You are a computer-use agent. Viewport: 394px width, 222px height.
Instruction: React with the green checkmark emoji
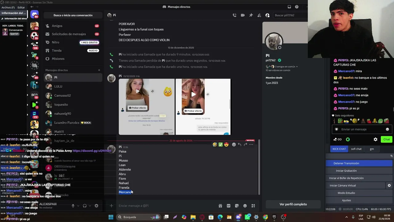coord(220,144)
